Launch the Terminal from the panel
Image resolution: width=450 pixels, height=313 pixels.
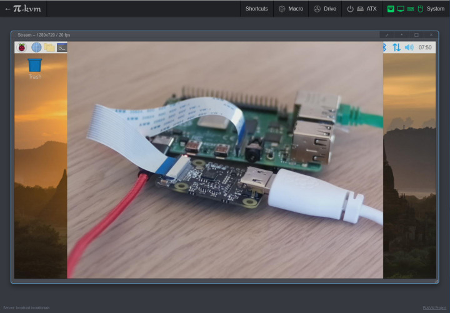(x=62, y=47)
